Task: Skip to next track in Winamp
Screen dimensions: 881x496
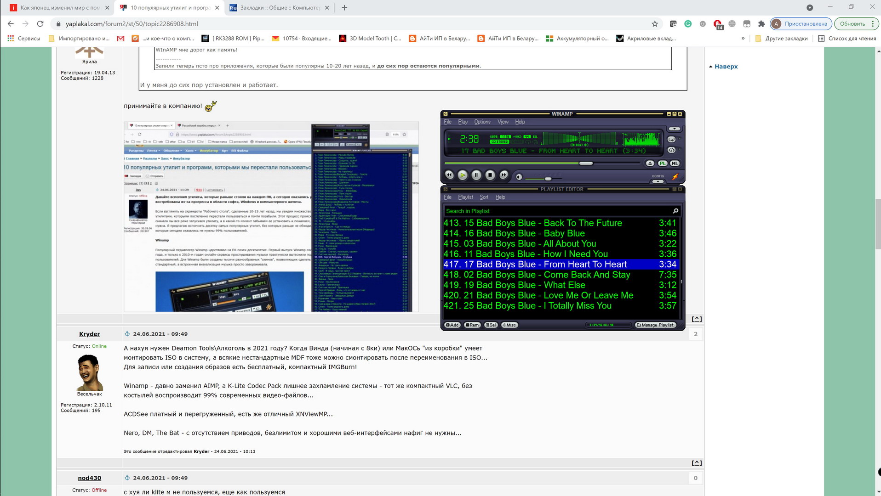Action: pyautogui.click(x=504, y=175)
